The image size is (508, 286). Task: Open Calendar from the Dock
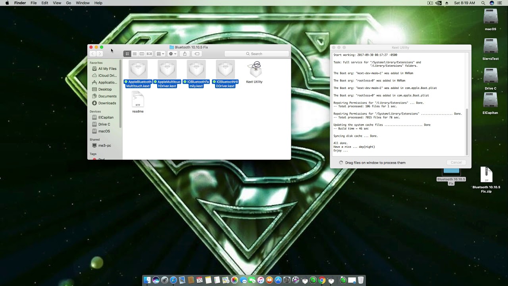click(200, 280)
